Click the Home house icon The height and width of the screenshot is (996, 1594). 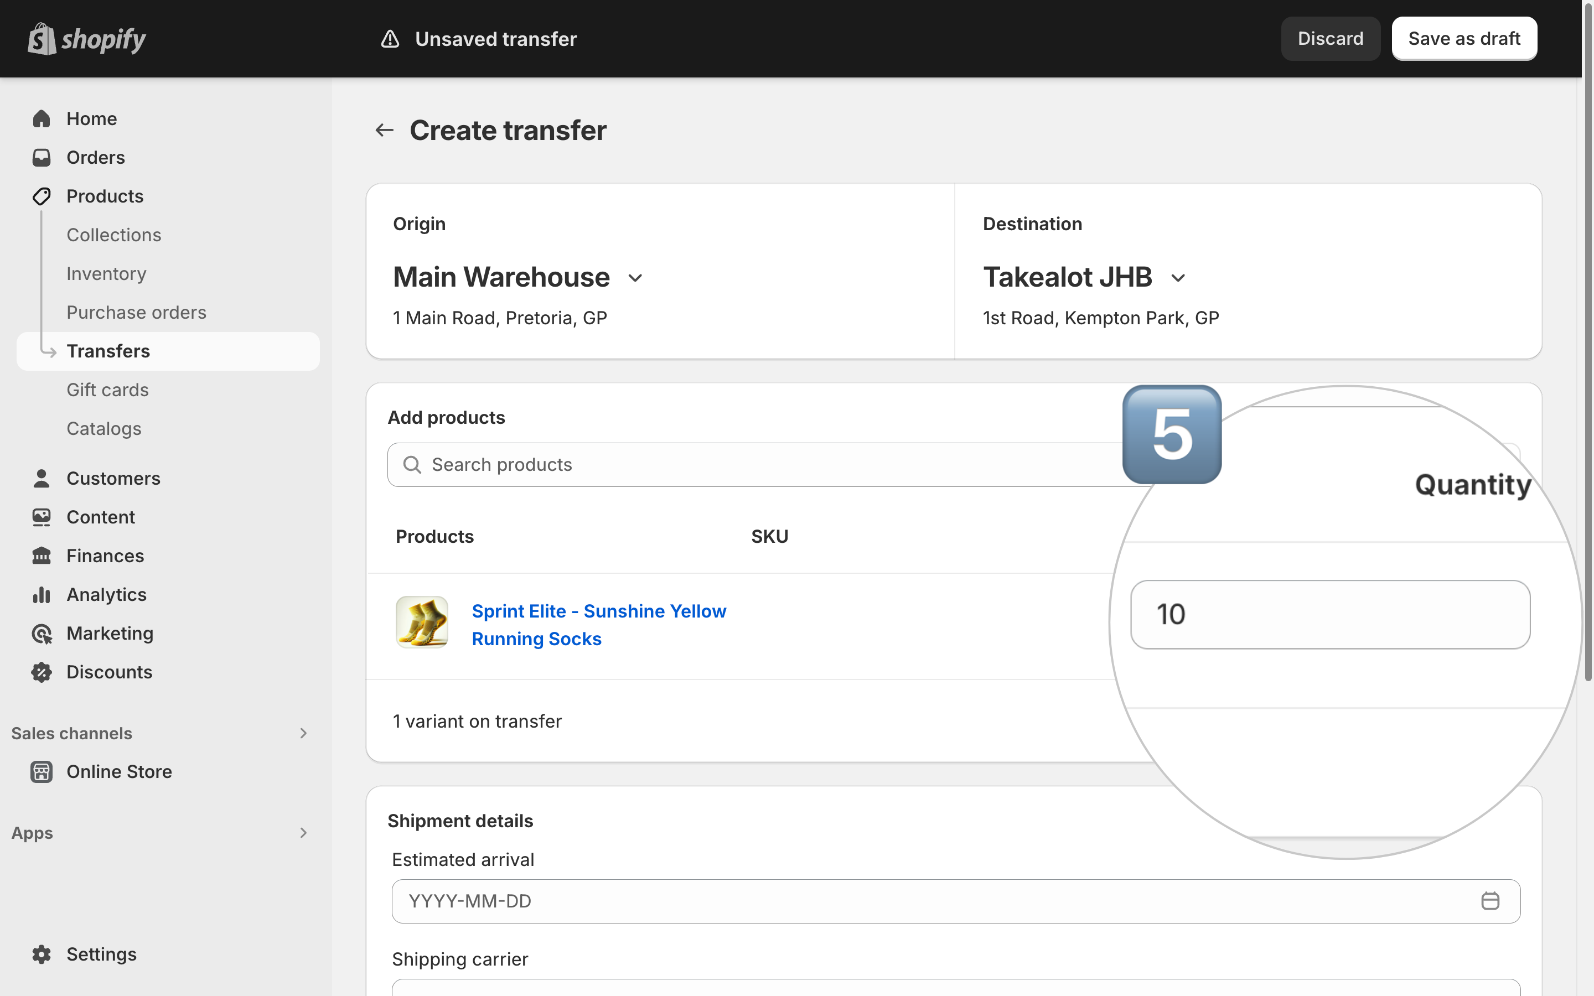[x=42, y=118]
